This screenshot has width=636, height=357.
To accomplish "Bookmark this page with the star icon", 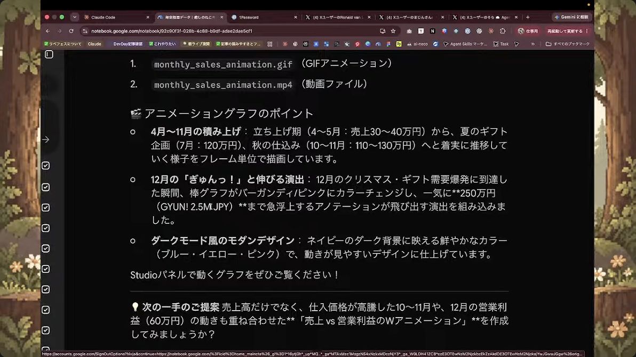I will click(393, 31).
